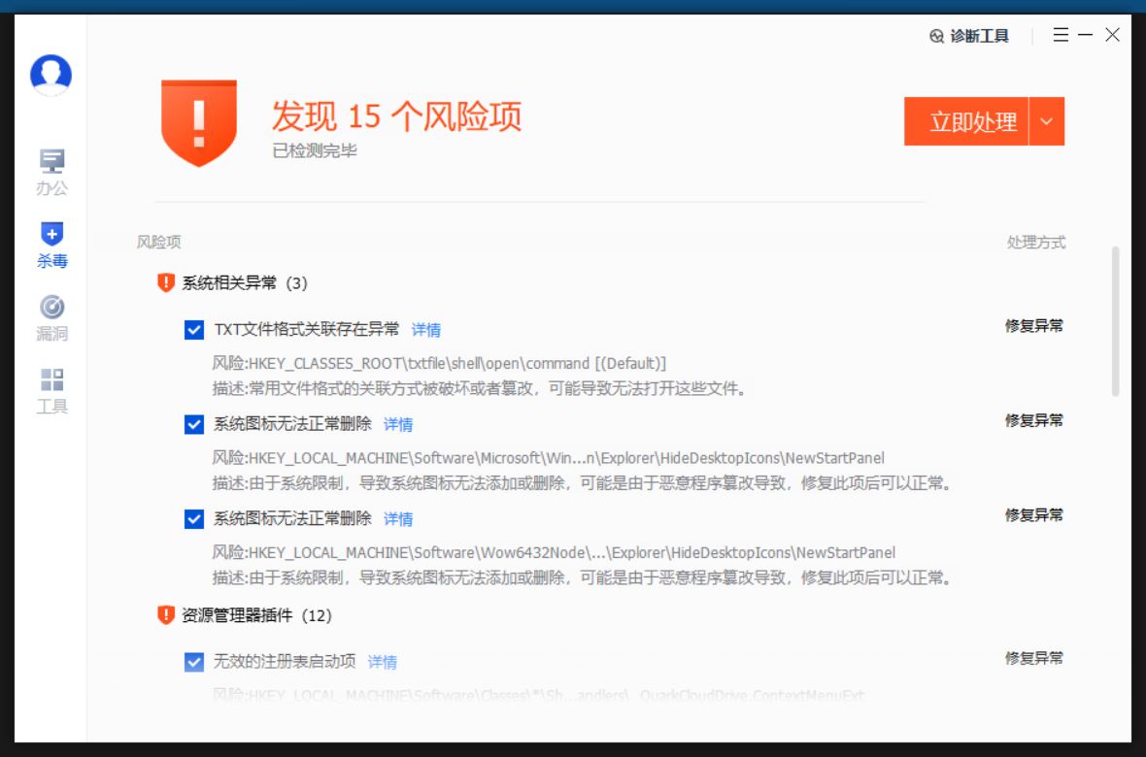The image size is (1146, 757).
Task: Click the 立即处理 button
Action: point(966,121)
